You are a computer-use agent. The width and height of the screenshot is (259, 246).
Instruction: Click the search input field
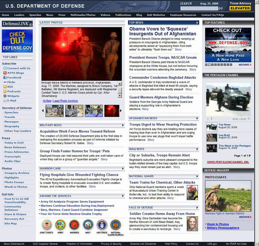click(199, 9)
